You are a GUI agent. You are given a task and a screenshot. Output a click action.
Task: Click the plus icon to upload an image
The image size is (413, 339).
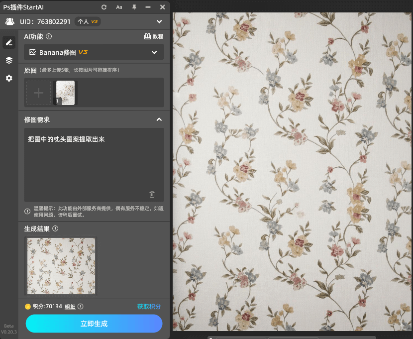[38, 93]
